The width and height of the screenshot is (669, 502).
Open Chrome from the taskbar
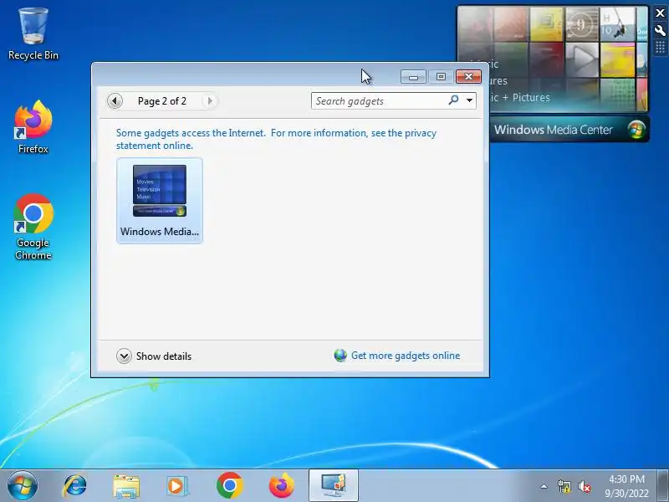tap(229, 486)
